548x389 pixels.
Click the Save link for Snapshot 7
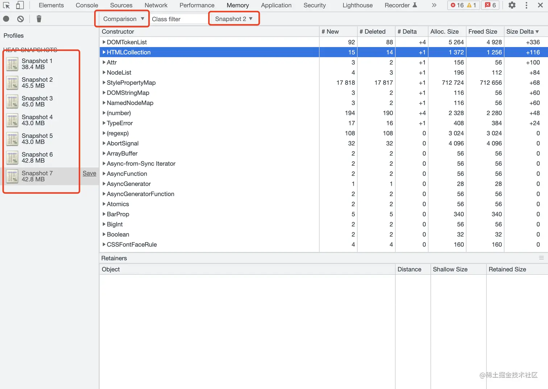[90, 173]
